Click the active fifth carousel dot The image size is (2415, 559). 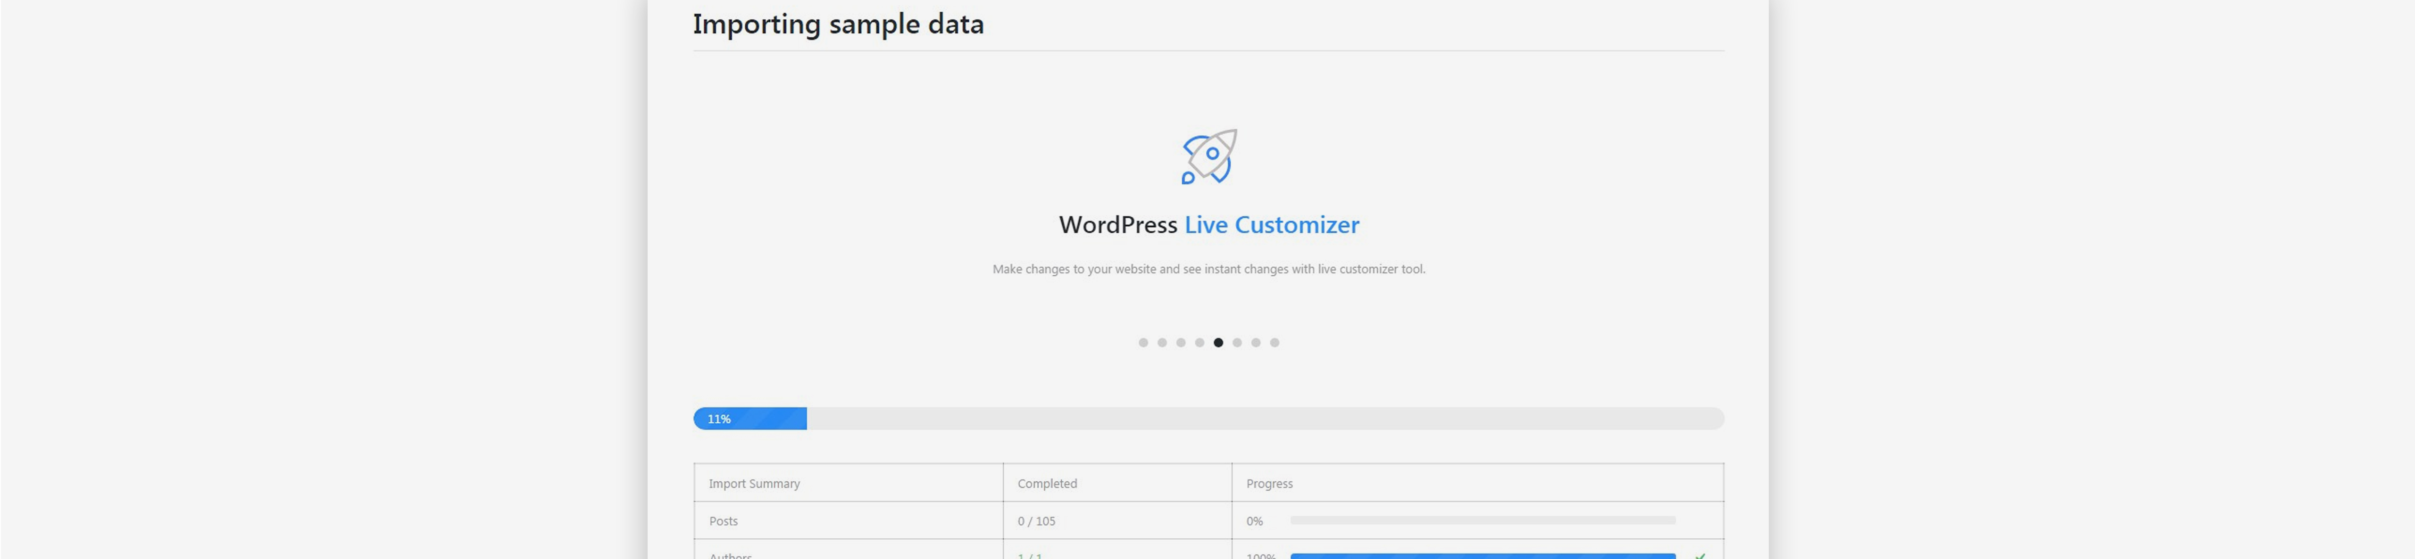1218,343
